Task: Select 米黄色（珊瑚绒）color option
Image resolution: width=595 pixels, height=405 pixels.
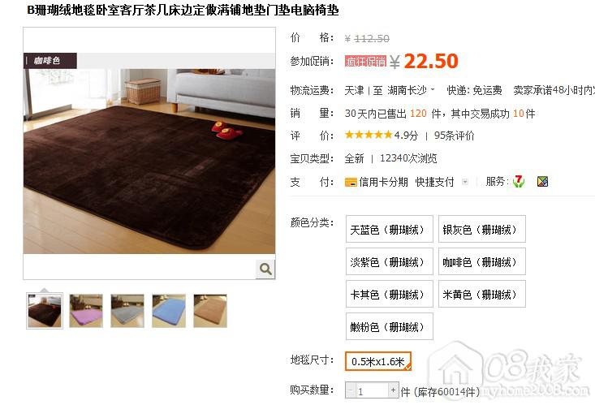Action: (482, 294)
